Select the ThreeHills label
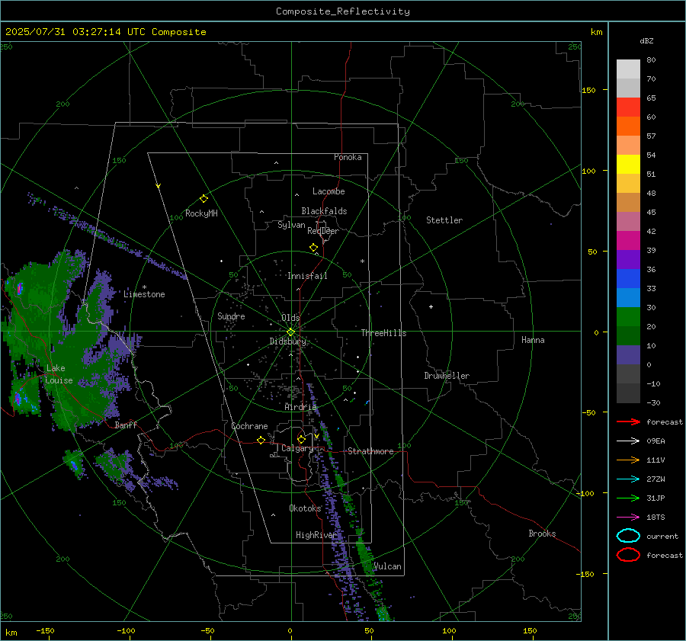 pos(383,333)
